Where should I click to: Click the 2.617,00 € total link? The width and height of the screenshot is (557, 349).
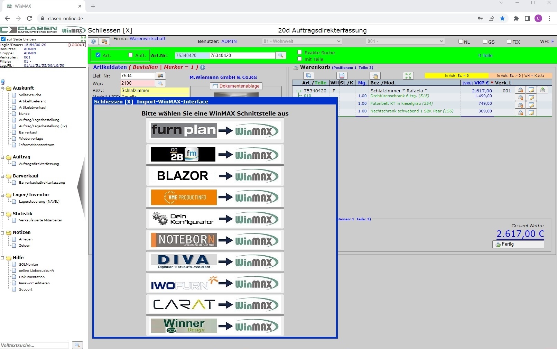click(520, 234)
